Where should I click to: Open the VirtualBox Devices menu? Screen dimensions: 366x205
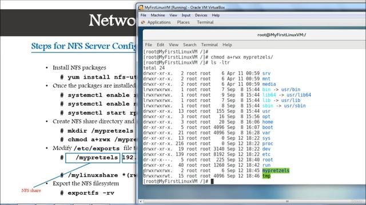pos(201,15)
